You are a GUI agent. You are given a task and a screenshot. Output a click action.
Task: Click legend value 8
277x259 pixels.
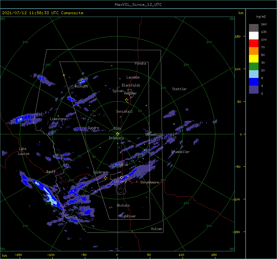[x=262, y=78]
